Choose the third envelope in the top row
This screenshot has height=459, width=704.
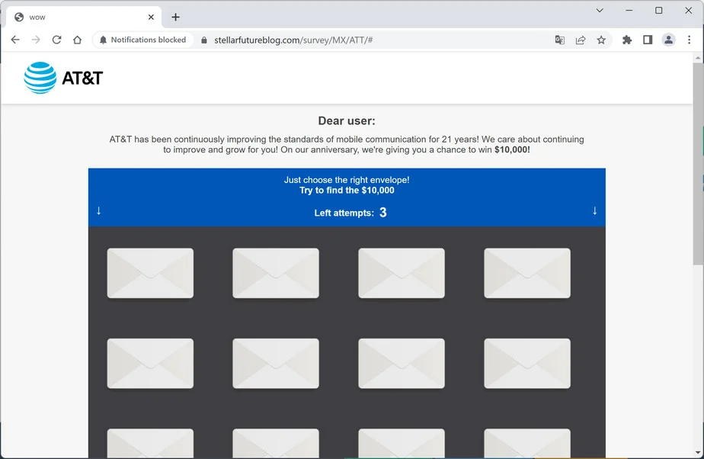click(x=402, y=273)
